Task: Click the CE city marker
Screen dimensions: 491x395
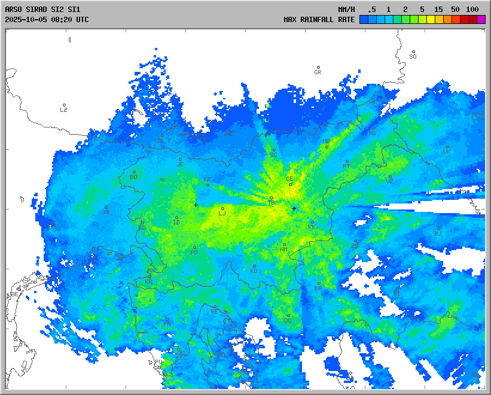Action: [x=290, y=184]
